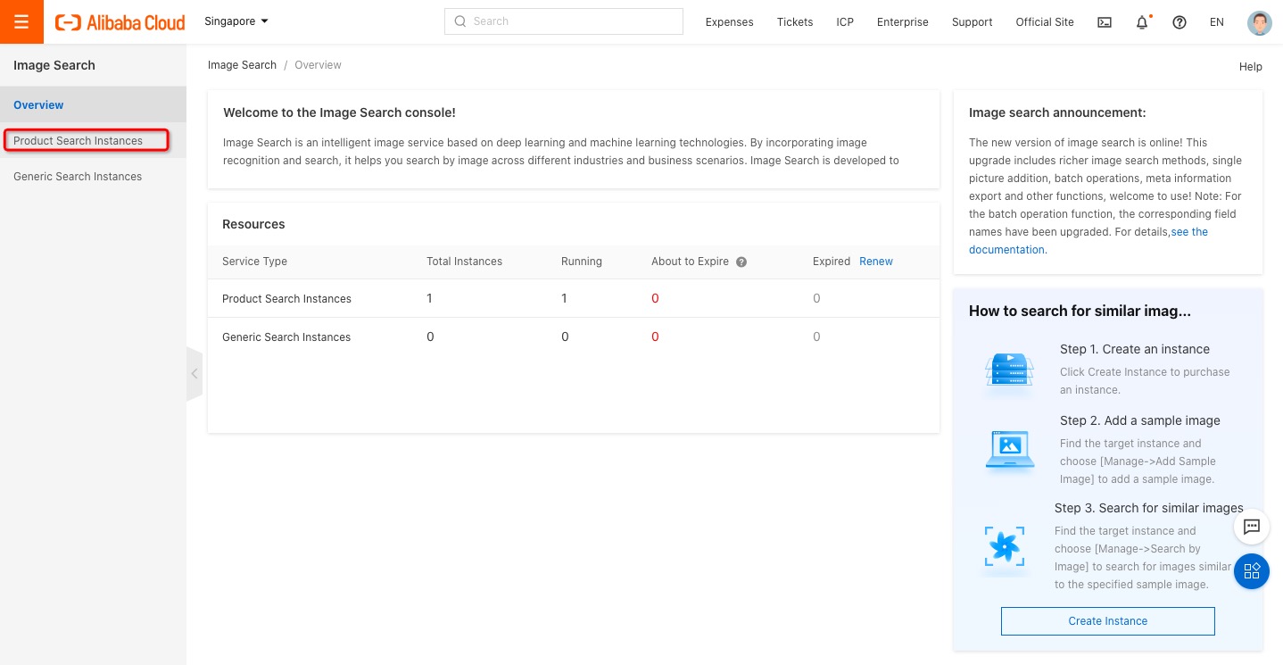
Task: Open the help question mark icon
Action: (1180, 22)
